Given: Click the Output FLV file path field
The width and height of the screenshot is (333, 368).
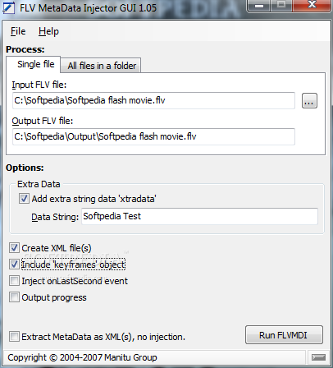Looking at the screenshot, I should 153,136.
